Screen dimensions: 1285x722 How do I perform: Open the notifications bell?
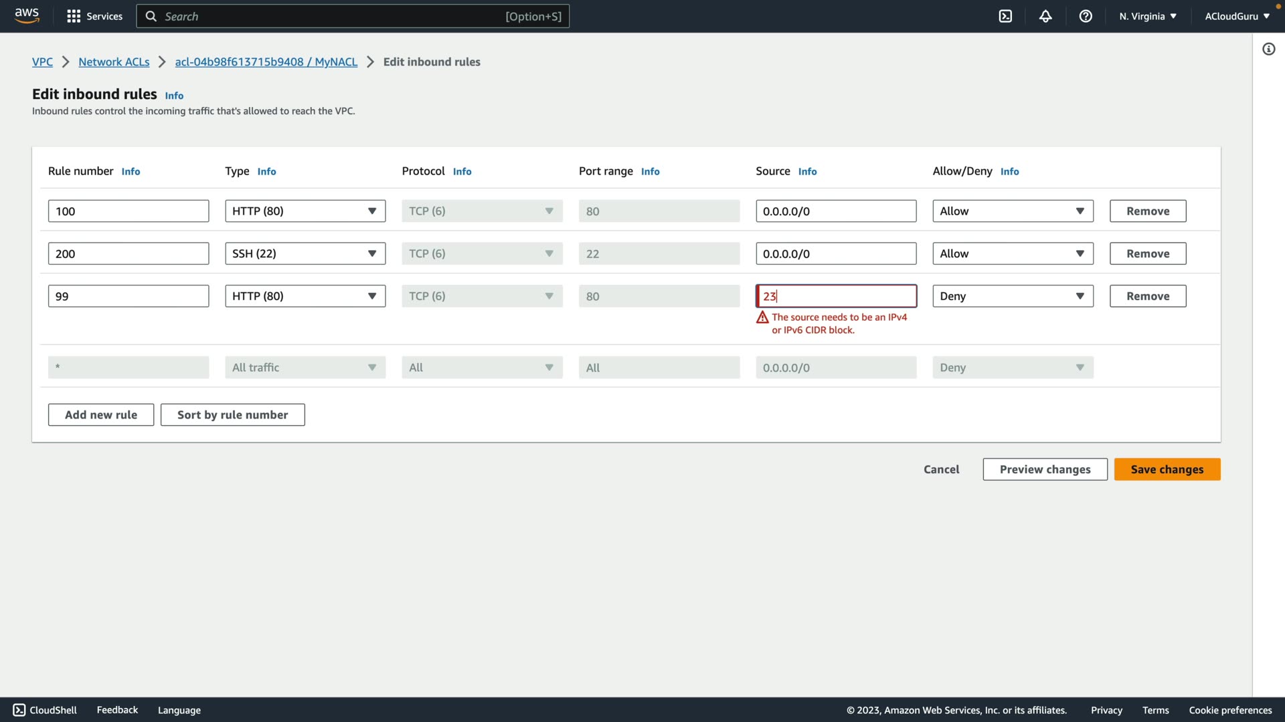1045,16
